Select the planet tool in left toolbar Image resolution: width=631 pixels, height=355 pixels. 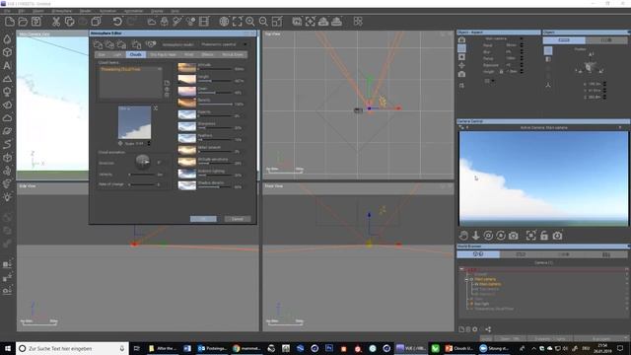click(7, 131)
